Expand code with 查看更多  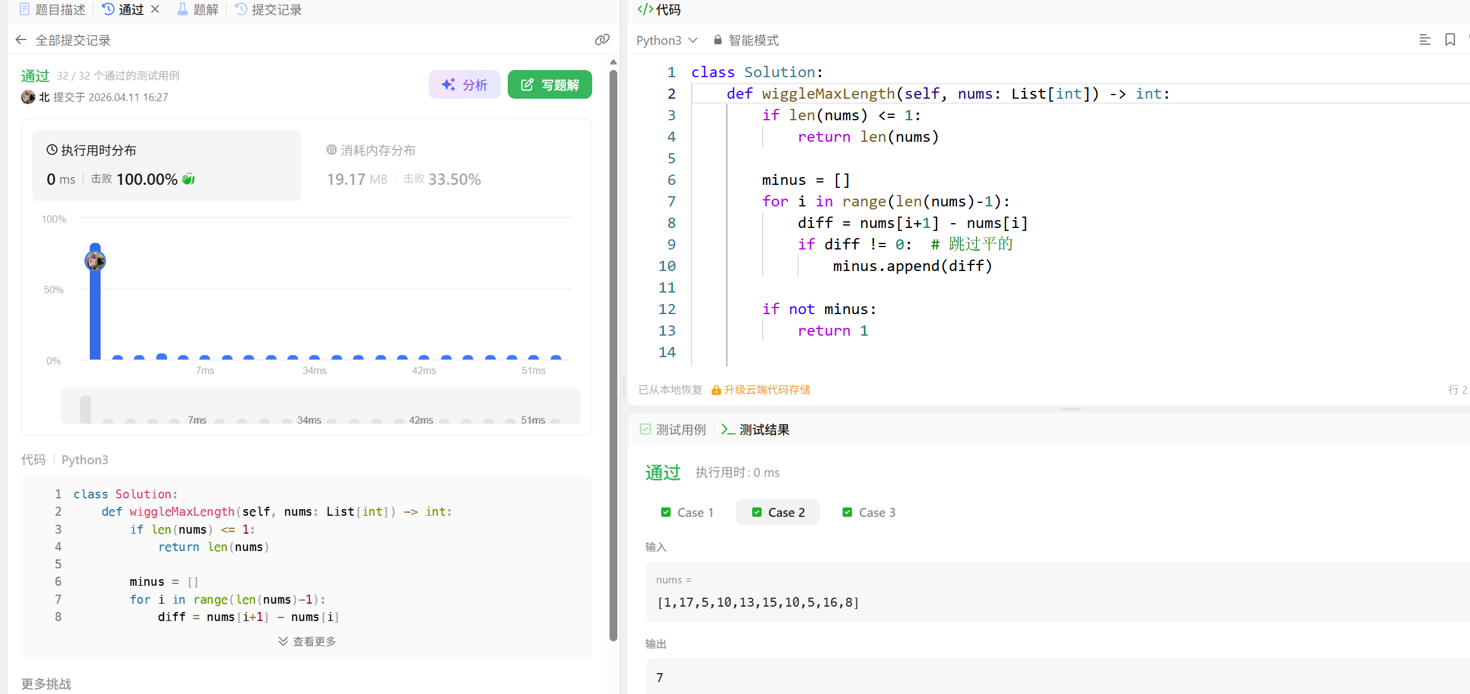click(307, 641)
